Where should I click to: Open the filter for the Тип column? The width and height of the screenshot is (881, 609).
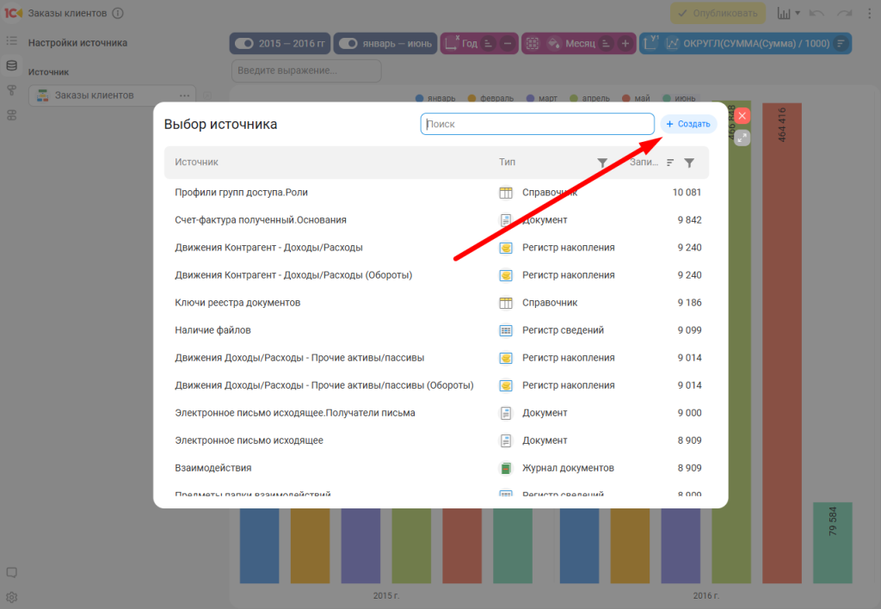(602, 163)
